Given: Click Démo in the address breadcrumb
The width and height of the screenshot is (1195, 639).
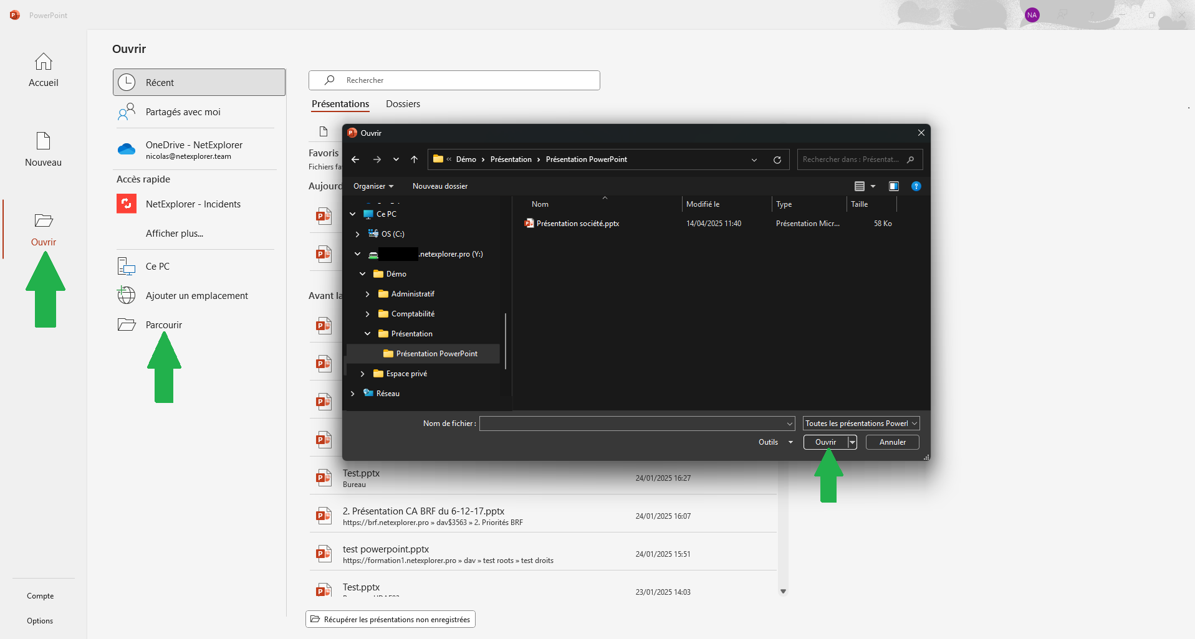Looking at the screenshot, I should point(466,159).
